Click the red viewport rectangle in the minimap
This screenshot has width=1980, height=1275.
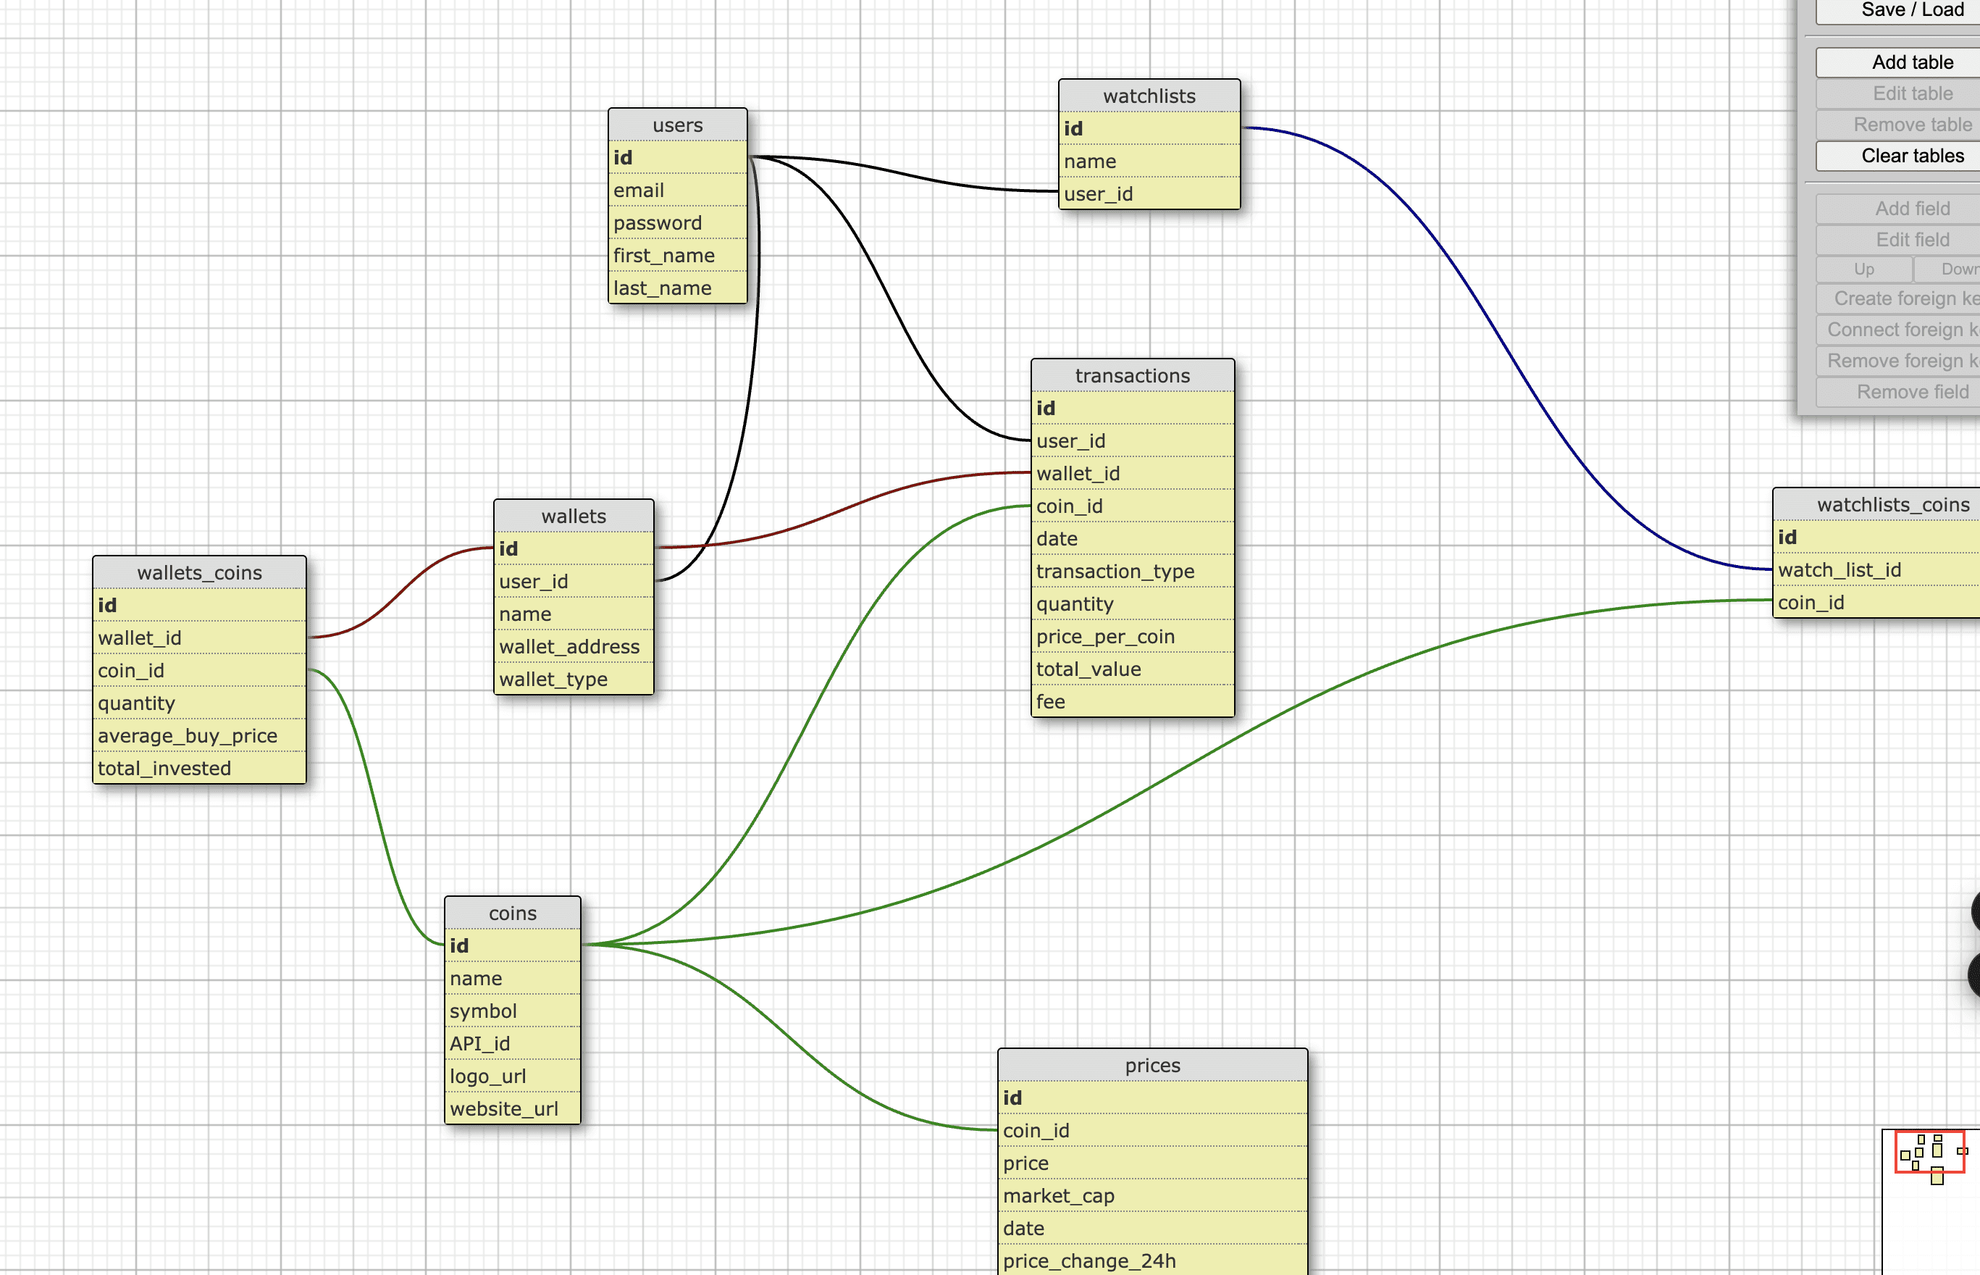click(1931, 1153)
